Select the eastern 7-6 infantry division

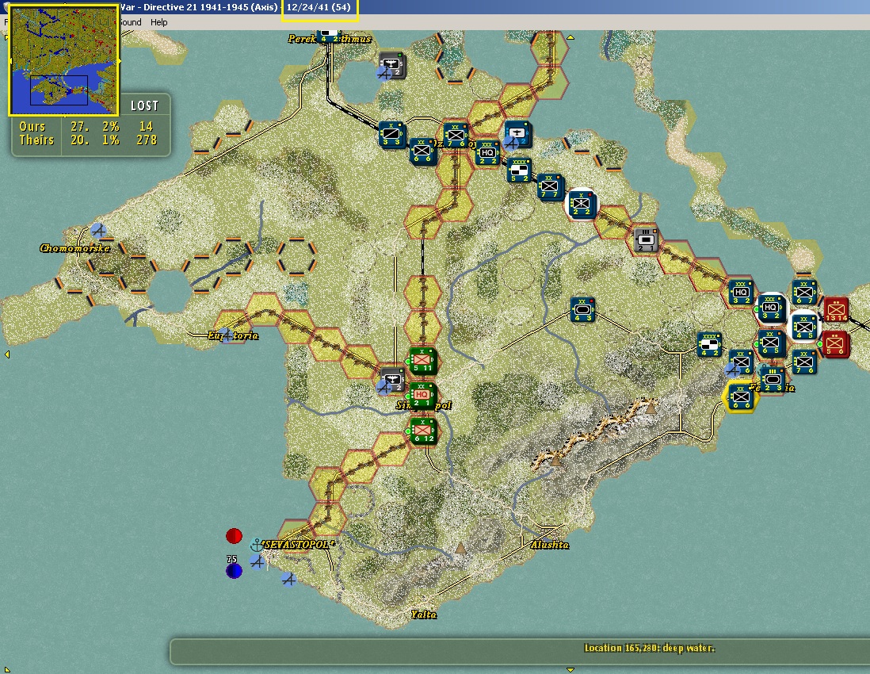click(x=804, y=362)
